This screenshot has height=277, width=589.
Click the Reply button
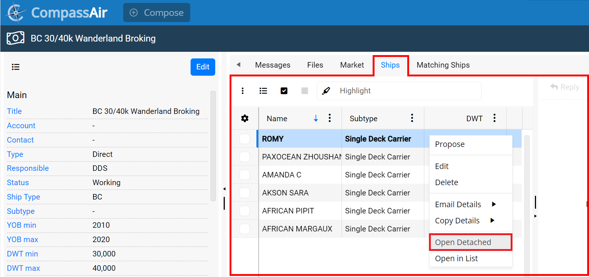[x=565, y=87]
